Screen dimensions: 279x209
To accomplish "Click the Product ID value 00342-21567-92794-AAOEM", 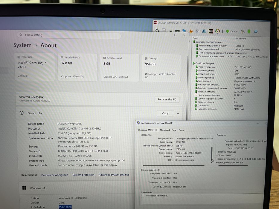I will [x=75, y=156].
